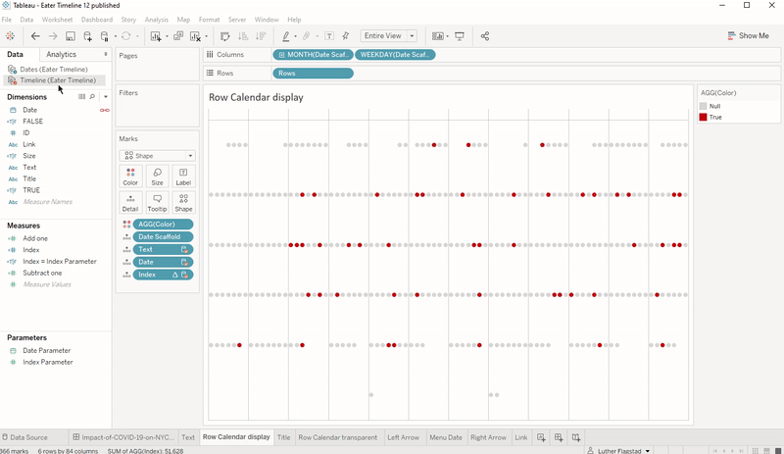Click the search icon in Dimensions pane
Screen dimensions: 784x454
[92, 97]
